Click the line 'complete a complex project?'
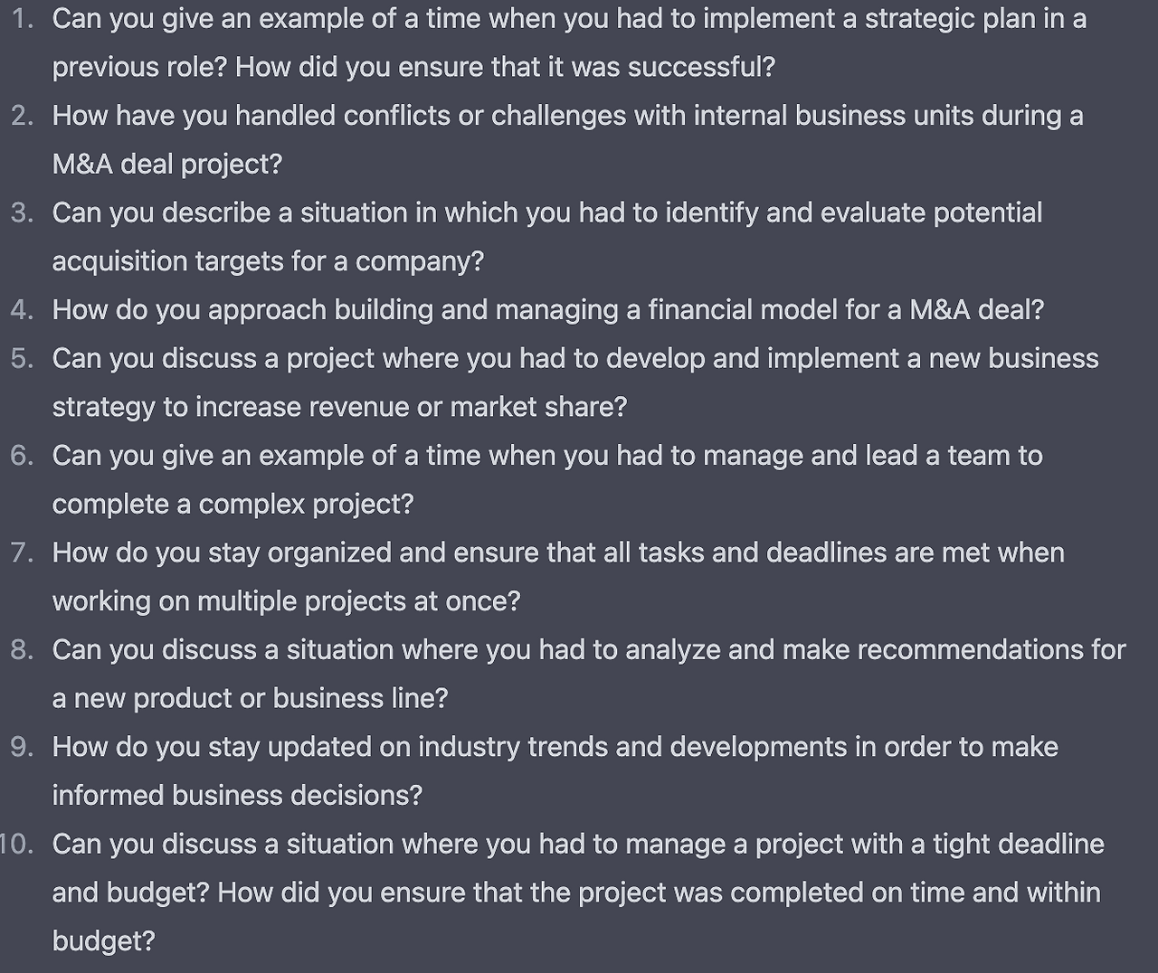This screenshot has width=1158, height=973. pyautogui.click(x=233, y=505)
